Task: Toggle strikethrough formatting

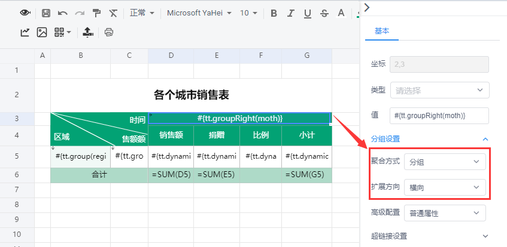Action: [324, 13]
